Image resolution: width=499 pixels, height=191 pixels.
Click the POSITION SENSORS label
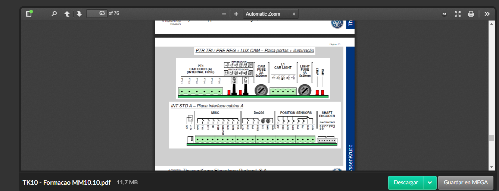(x=296, y=112)
